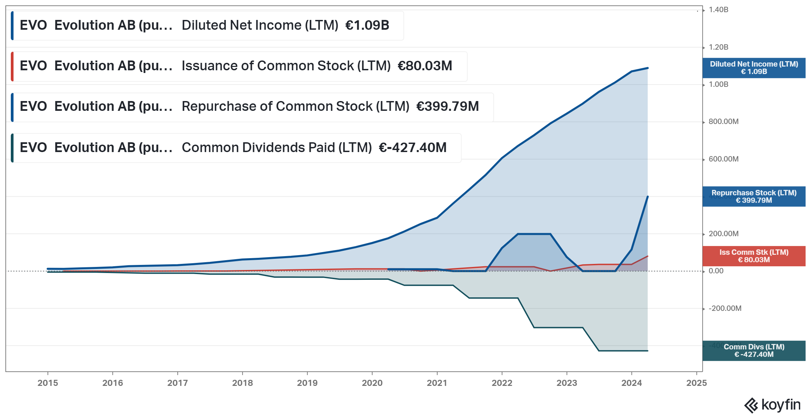The image size is (811, 419).
Task: Click the 2020 x-axis label
Action: [x=372, y=383]
